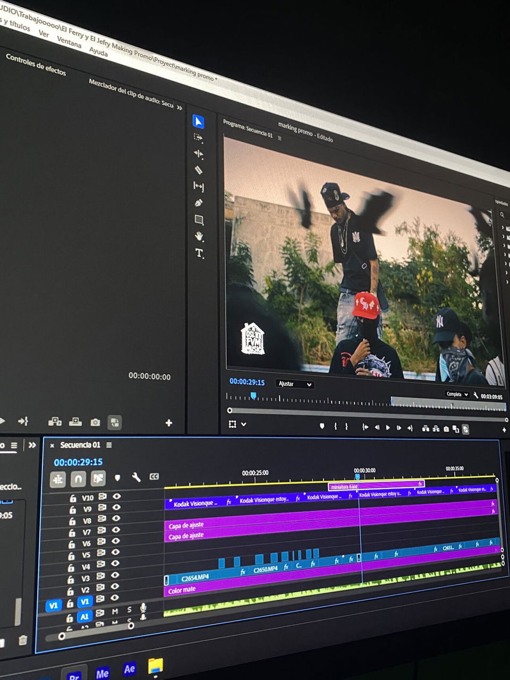Play the sequence in Program monitor
The image size is (510, 680).
388,427
